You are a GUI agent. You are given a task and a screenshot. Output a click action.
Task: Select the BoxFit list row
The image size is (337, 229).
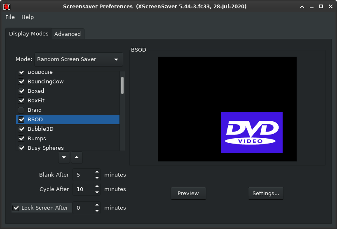[x=68, y=101]
